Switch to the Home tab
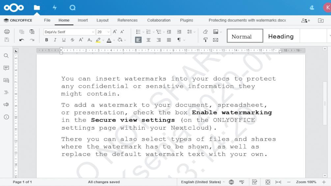The height and width of the screenshot is (186, 331). (x=64, y=20)
